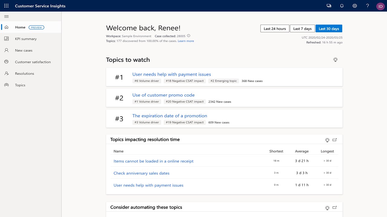
Task: Open Customer satisfaction in sidebar
Action: (33, 62)
